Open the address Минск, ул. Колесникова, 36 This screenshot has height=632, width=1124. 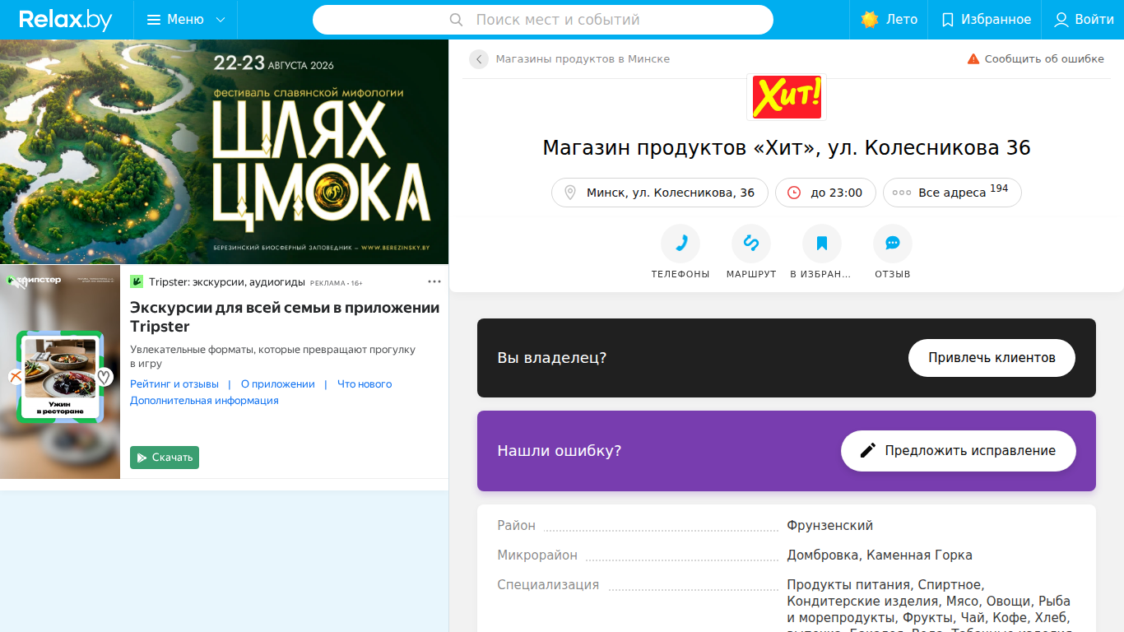pos(660,193)
